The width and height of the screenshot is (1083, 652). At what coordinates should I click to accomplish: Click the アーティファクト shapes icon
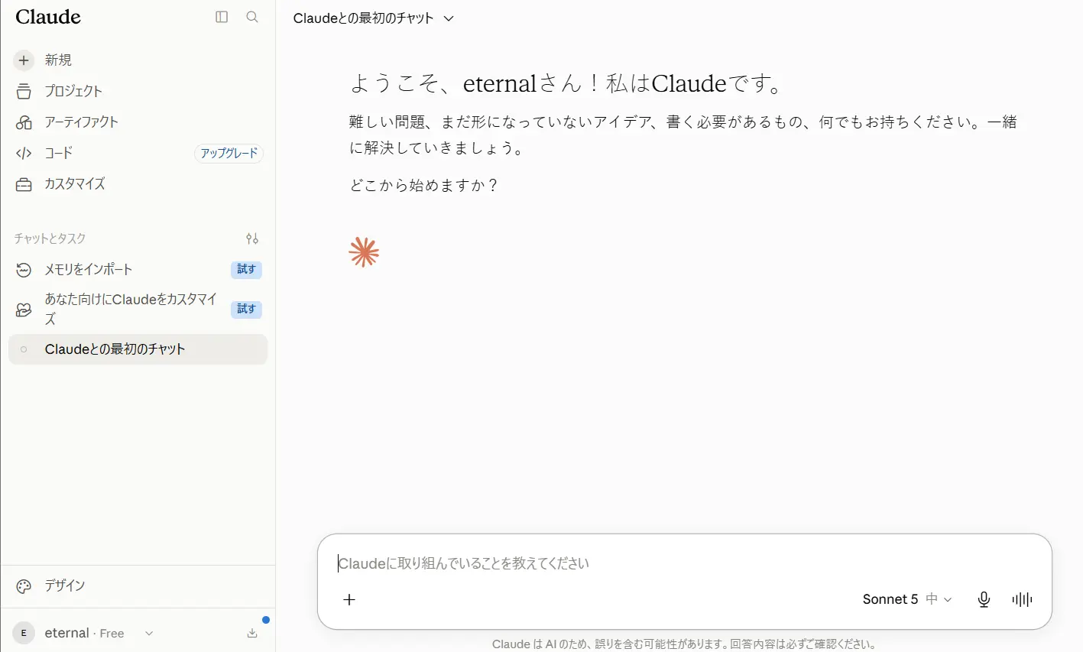pos(24,122)
